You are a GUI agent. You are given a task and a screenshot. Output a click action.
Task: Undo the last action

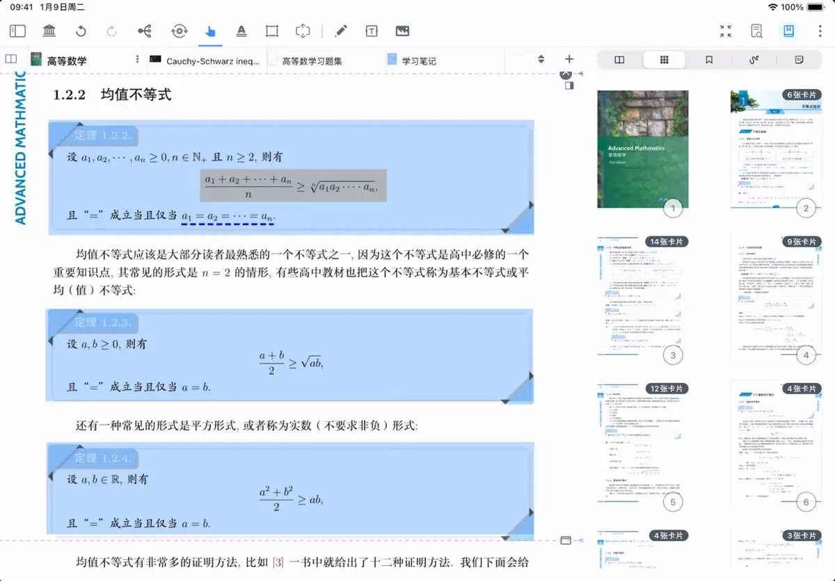81,31
